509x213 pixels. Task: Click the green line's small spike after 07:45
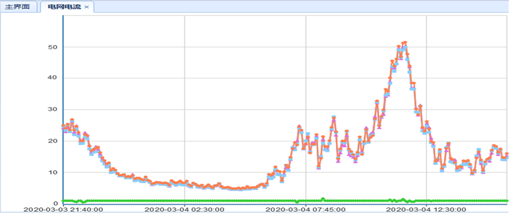click(x=323, y=199)
